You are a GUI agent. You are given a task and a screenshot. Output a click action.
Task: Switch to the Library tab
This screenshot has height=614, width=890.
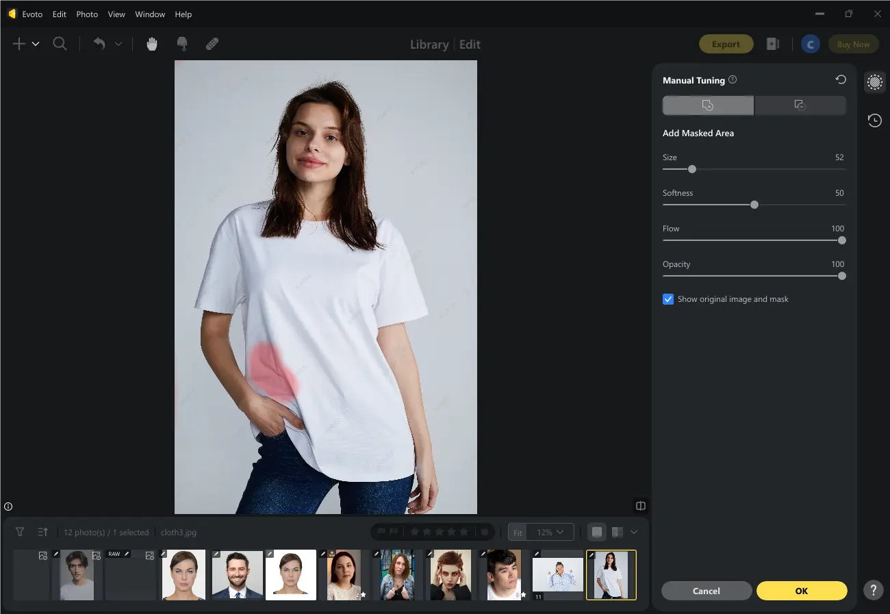tap(429, 44)
